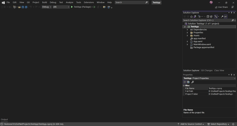
Task: Expand the MainWindow.xaml node
Action: (188, 44)
